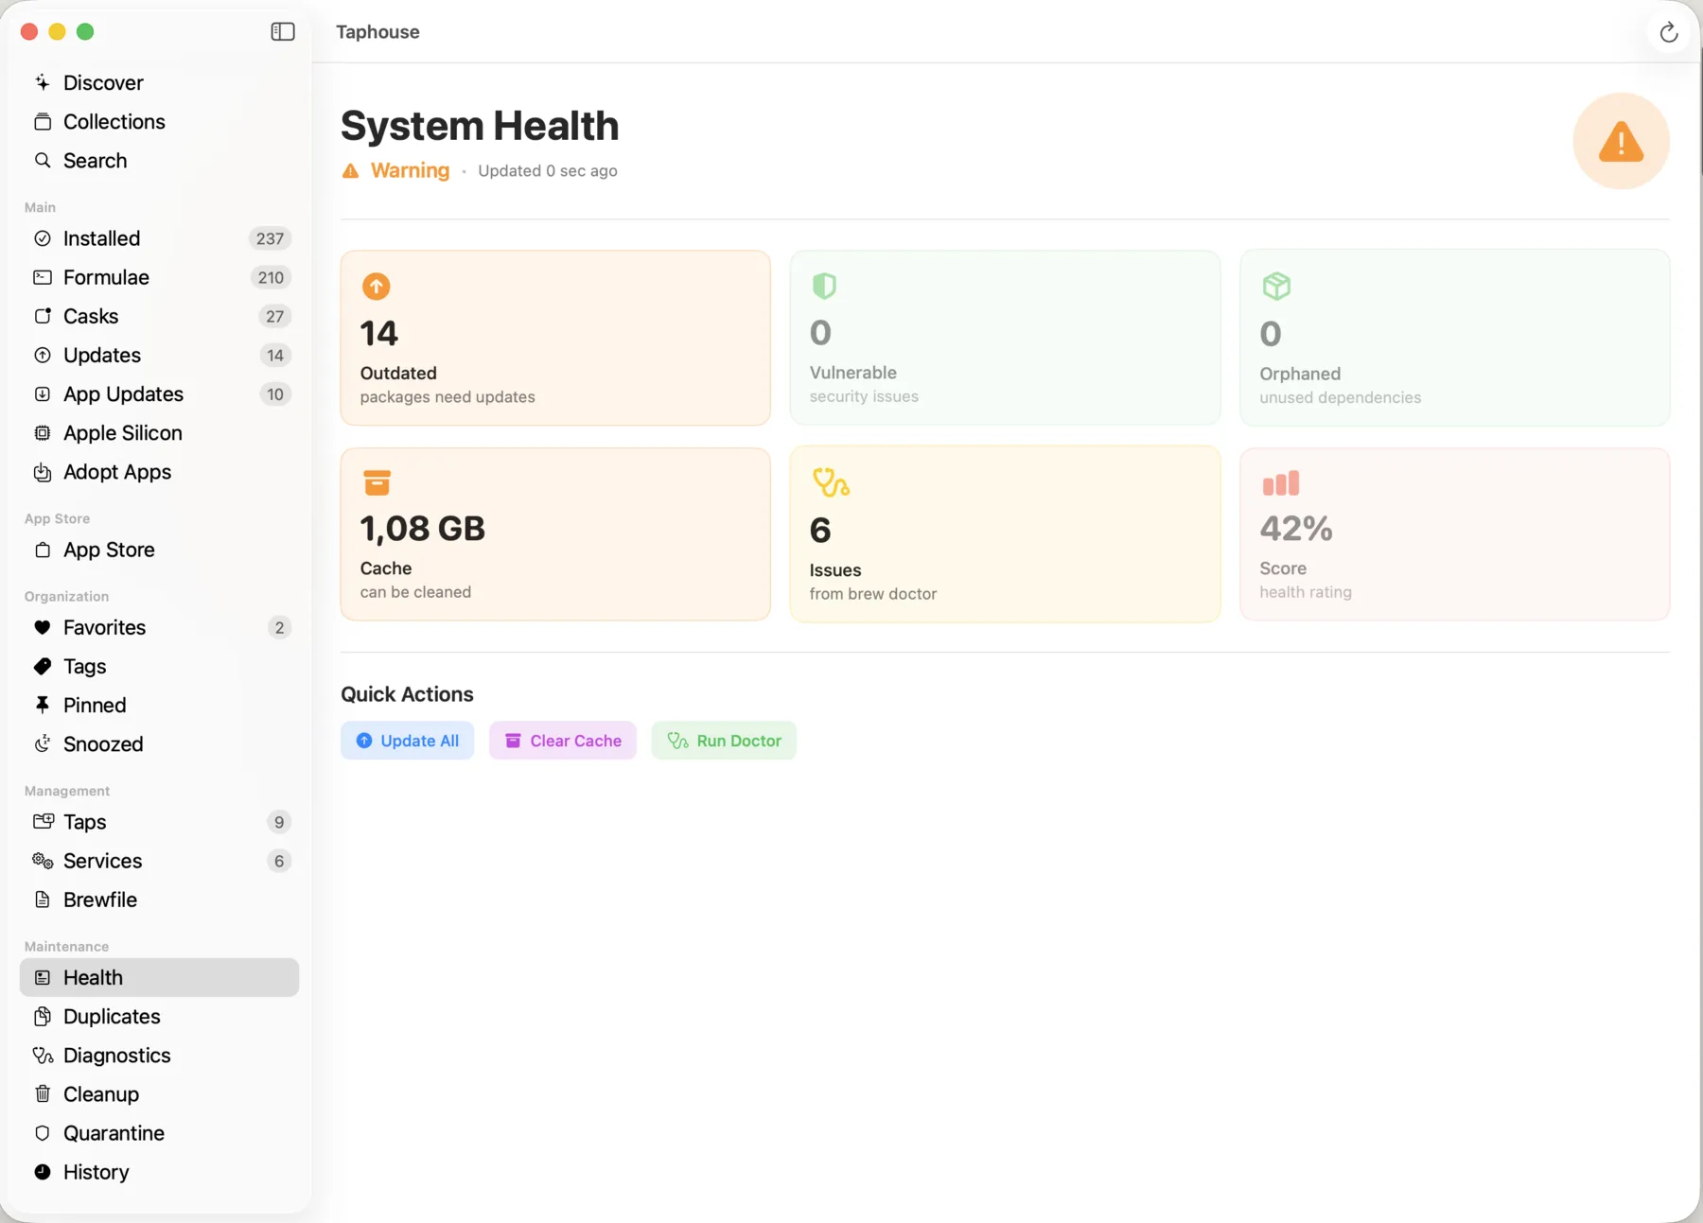Click the System Health heading
Image resolution: width=1703 pixels, height=1223 pixels.
(480, 126)
